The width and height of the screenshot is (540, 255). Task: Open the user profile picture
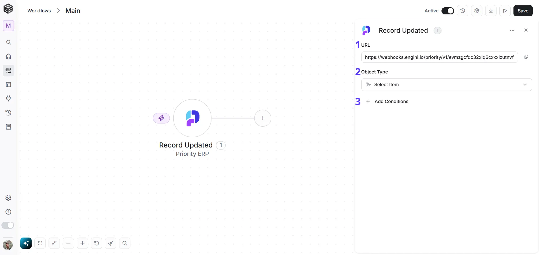(8, 245)
